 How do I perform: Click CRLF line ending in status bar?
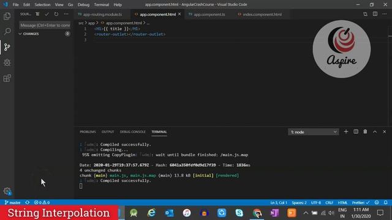click(329, 202)
